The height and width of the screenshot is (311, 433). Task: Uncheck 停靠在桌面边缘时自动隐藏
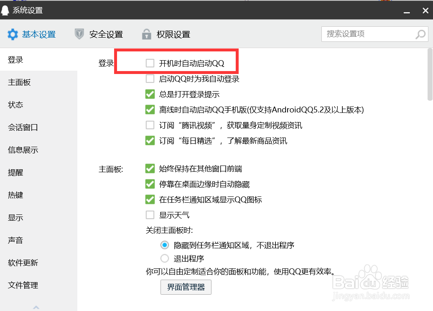point(150,184)
